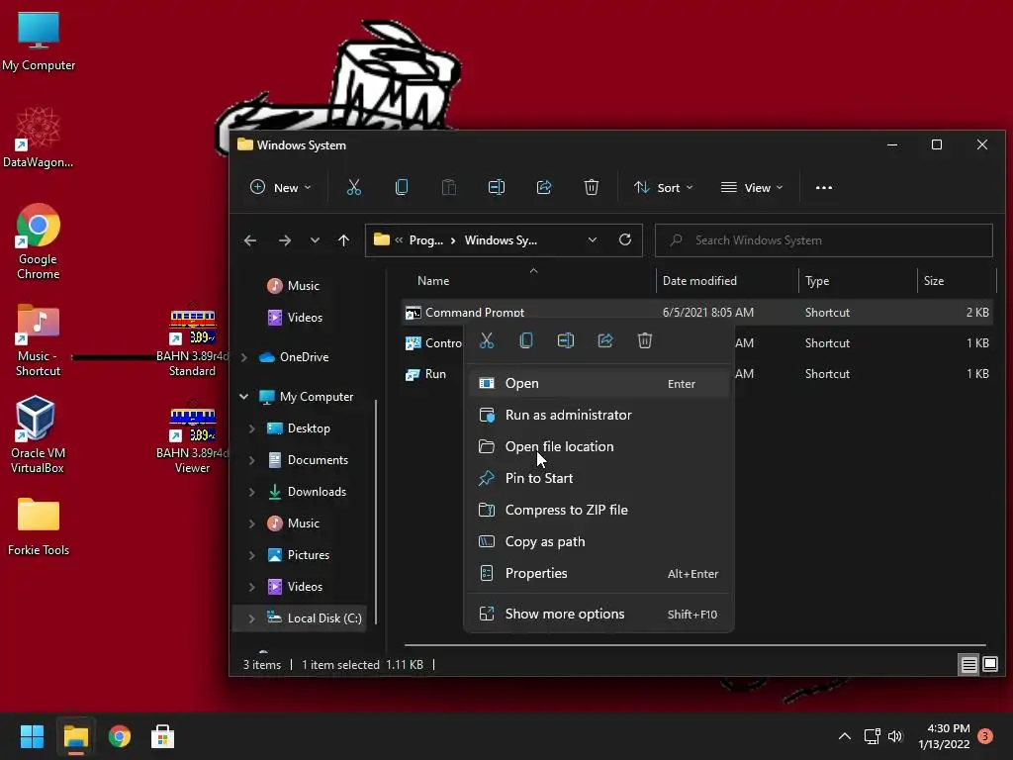Open the New dropdown in toolbar
This screenshot has height=760, width=1013.
[280, 187]
